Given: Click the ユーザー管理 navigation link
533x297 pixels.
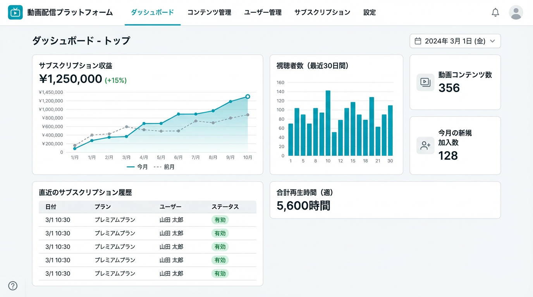Looking at the screenshot, I should (x=263, y=12).
